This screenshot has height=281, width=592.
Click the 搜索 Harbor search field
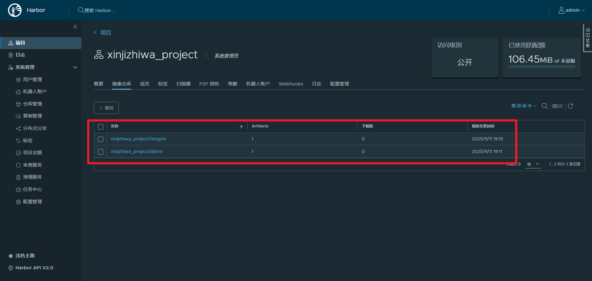click(100, 10)
